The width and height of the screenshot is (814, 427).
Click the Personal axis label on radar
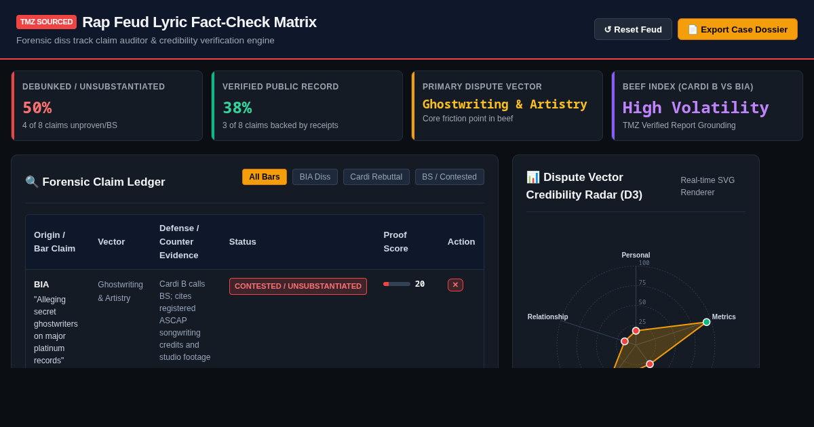(x=636, y=256)
